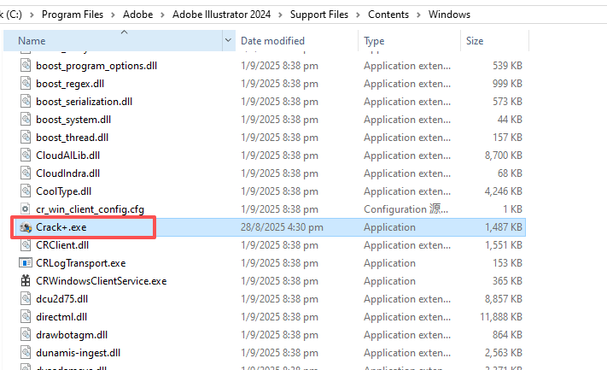Sort files by Type column header
The image size is (607, 370).
374,41
